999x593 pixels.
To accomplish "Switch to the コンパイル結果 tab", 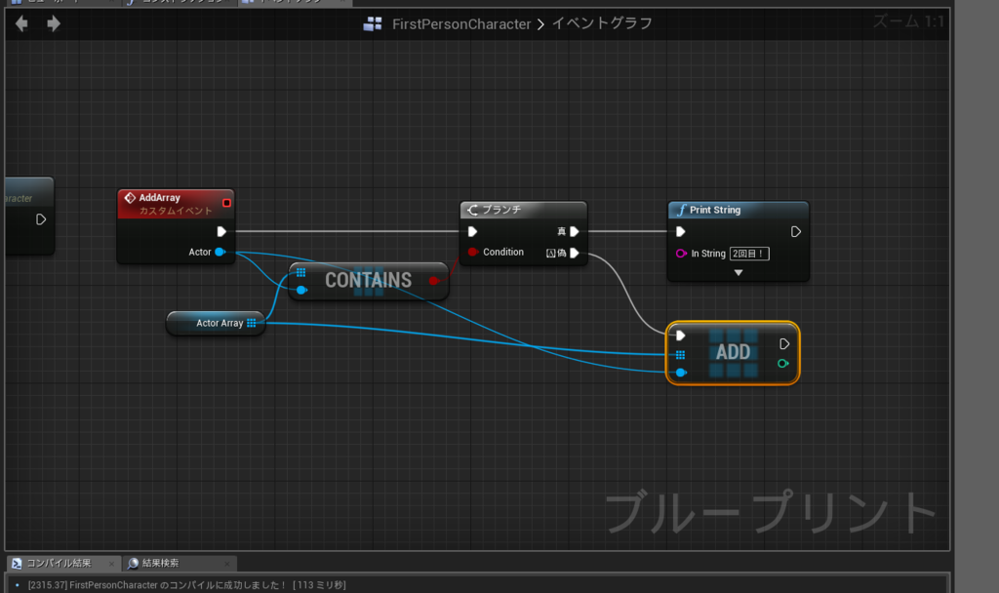I will [59, 563].
